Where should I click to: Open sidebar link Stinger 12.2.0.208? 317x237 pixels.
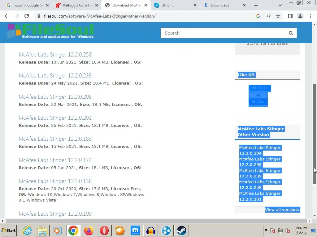coord(260,185)
